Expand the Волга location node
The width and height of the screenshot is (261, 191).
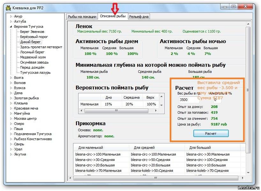tap(11, 78)
